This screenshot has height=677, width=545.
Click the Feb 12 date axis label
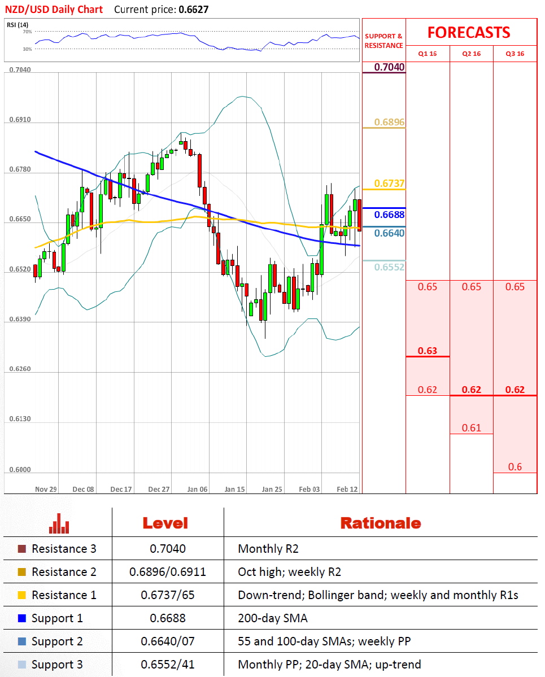click(347, 489)
